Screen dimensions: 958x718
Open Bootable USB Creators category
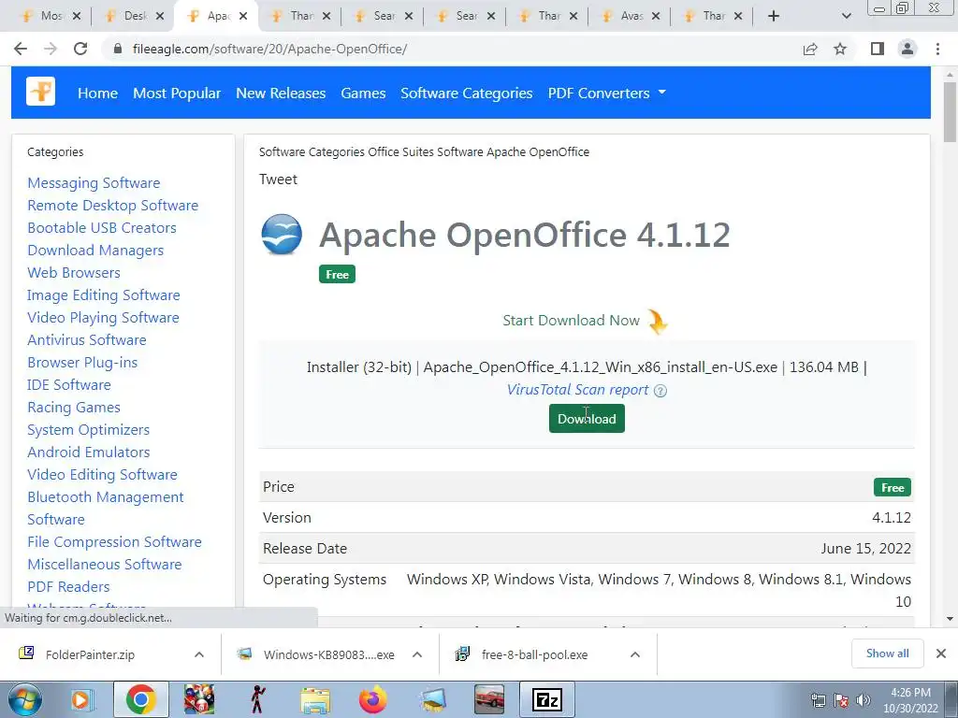coord(101,228)
